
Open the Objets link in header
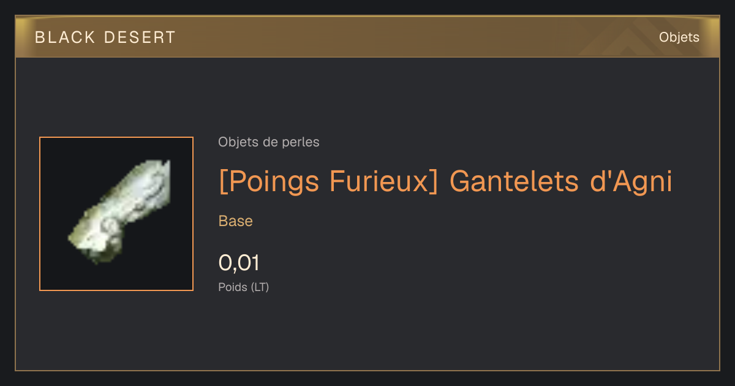(679, 37)
